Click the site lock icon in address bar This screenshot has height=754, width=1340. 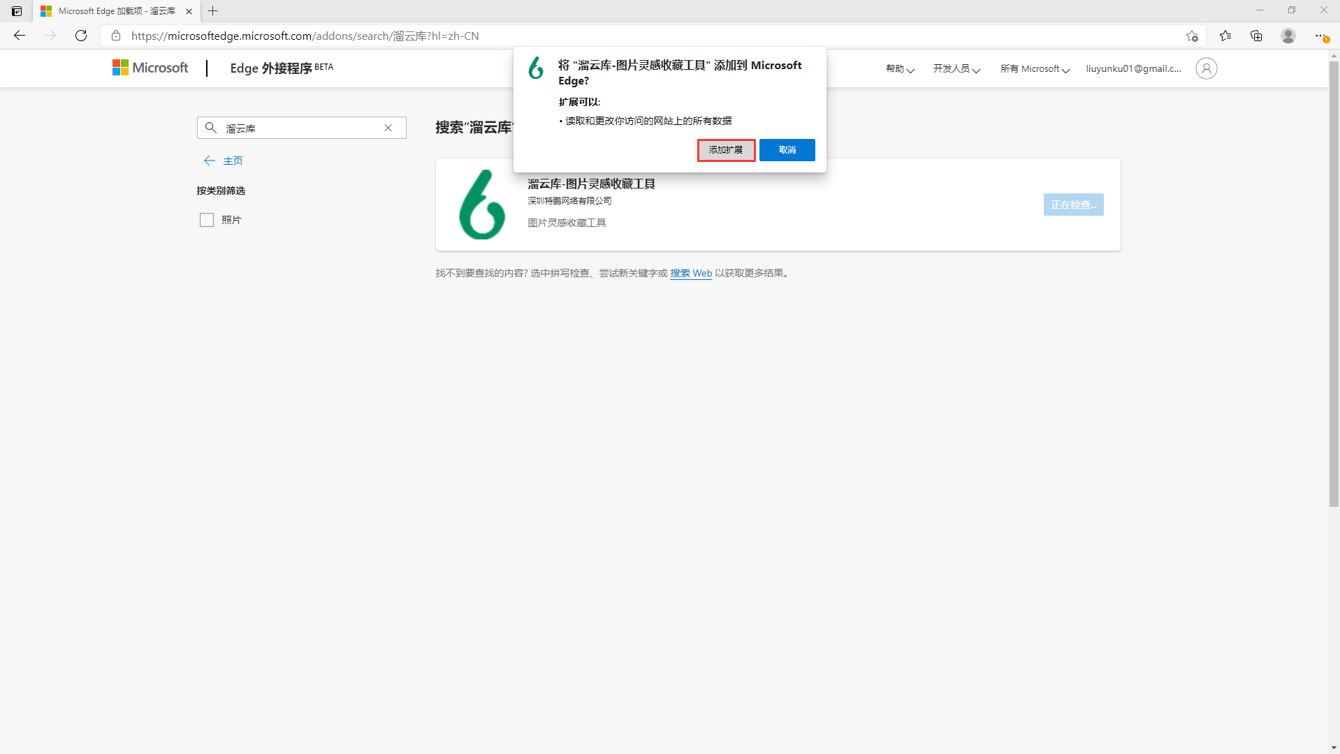pyautogui.click(x=116, y=36)
